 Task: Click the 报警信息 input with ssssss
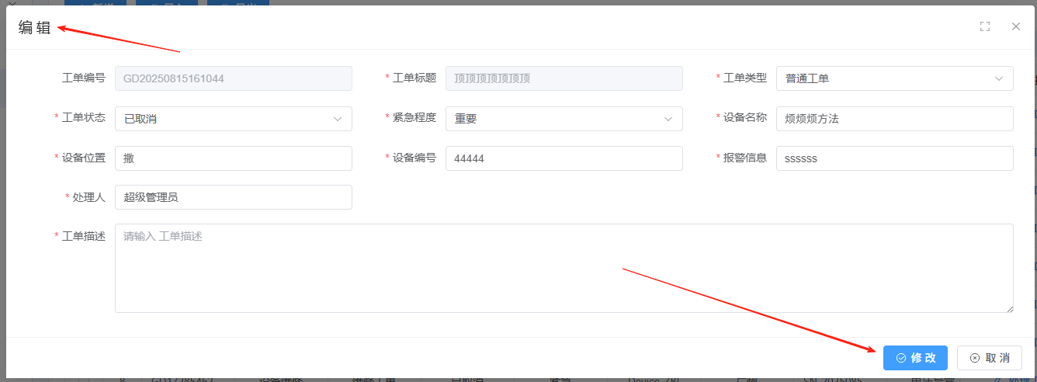[x=894, y=158]
